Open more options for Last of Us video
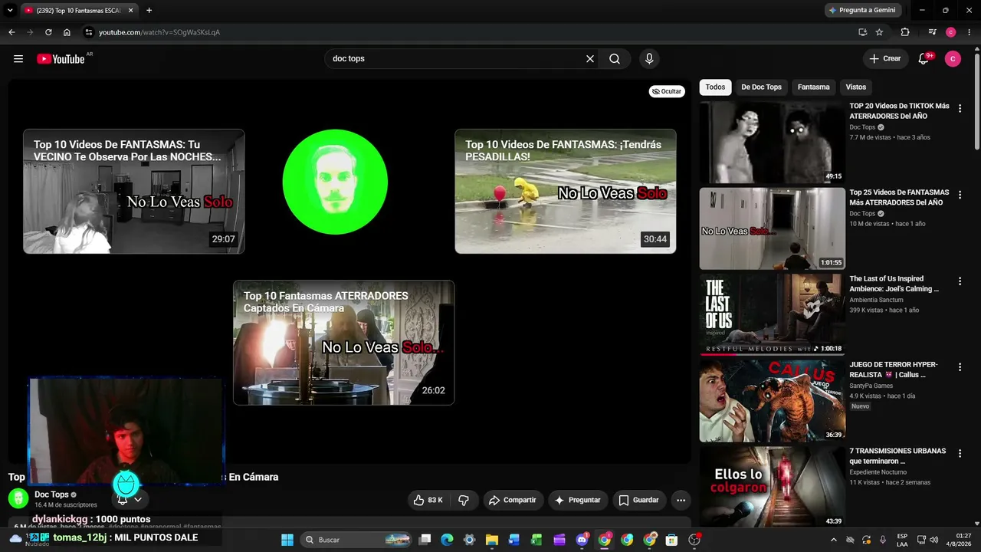This screenshot has width=981, height=552. click(960, 281)
